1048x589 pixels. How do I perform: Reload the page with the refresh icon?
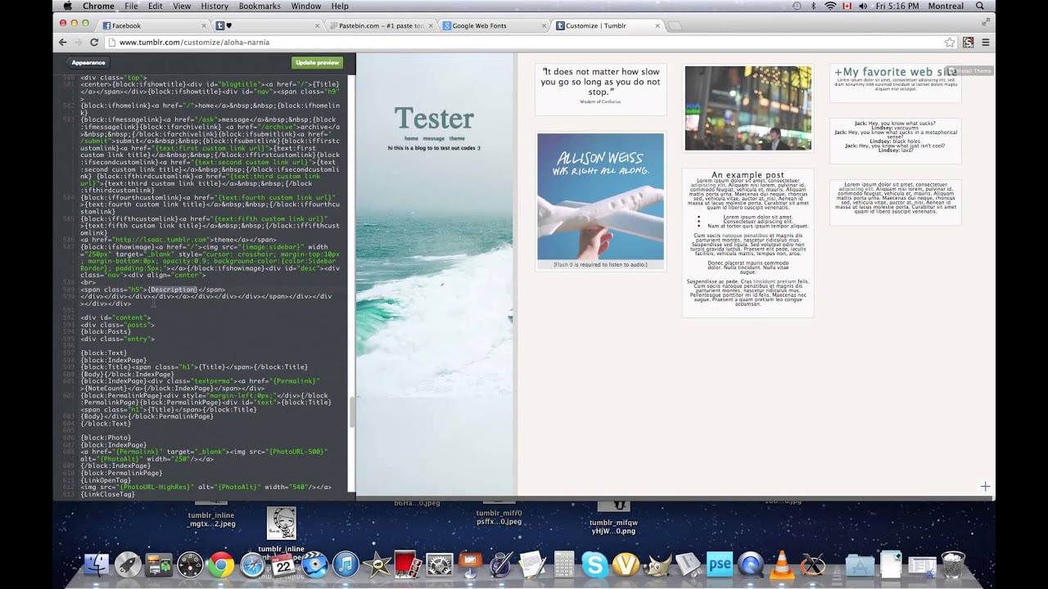click(x=94, y=42)
